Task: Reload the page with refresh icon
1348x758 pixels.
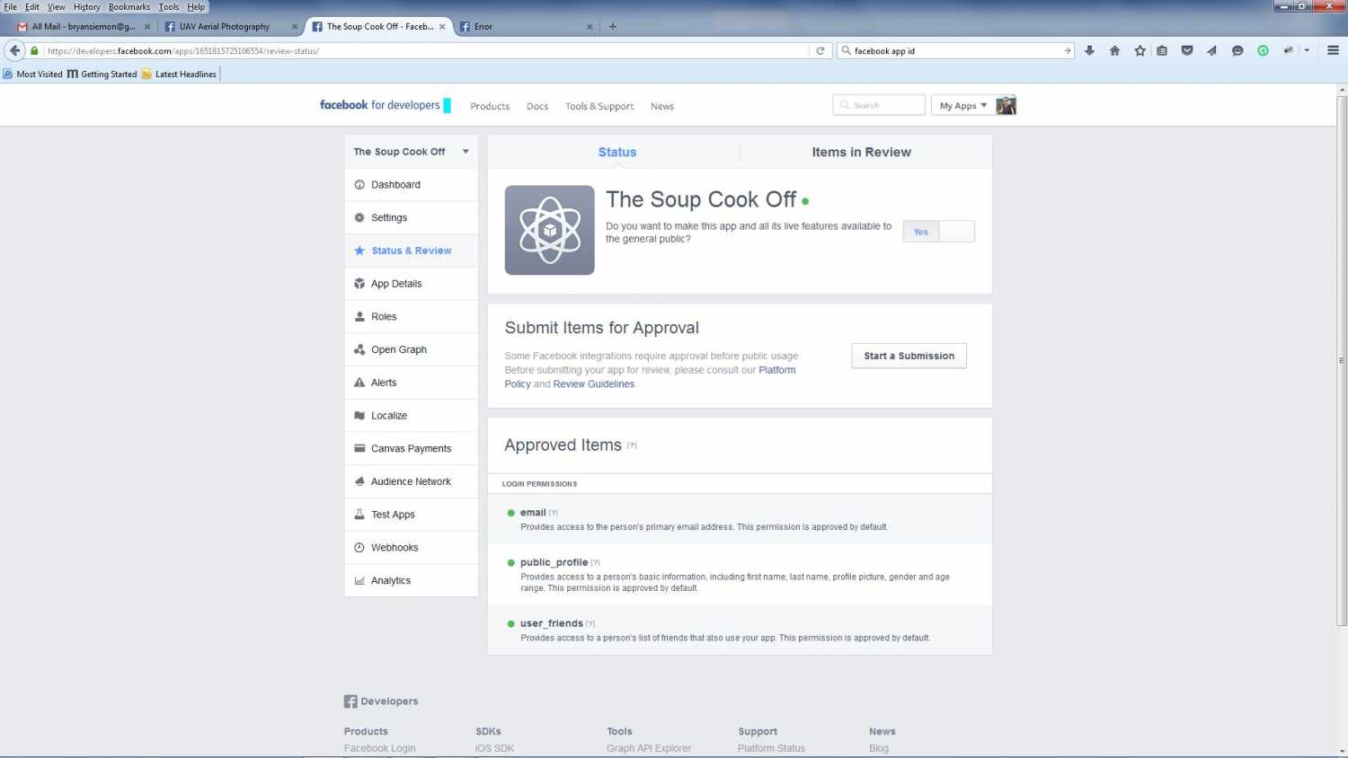Action: (820, 51)
